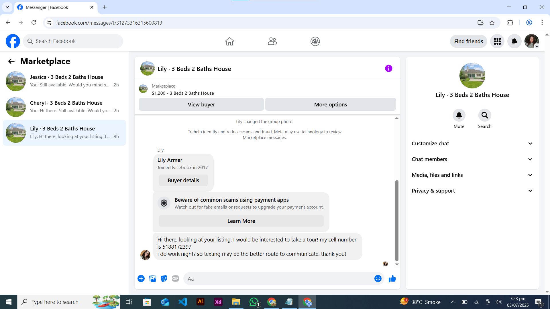Open the Facebook apps grid menu
Viewport: 550px width, 309px height.
[x=497, y=41]
